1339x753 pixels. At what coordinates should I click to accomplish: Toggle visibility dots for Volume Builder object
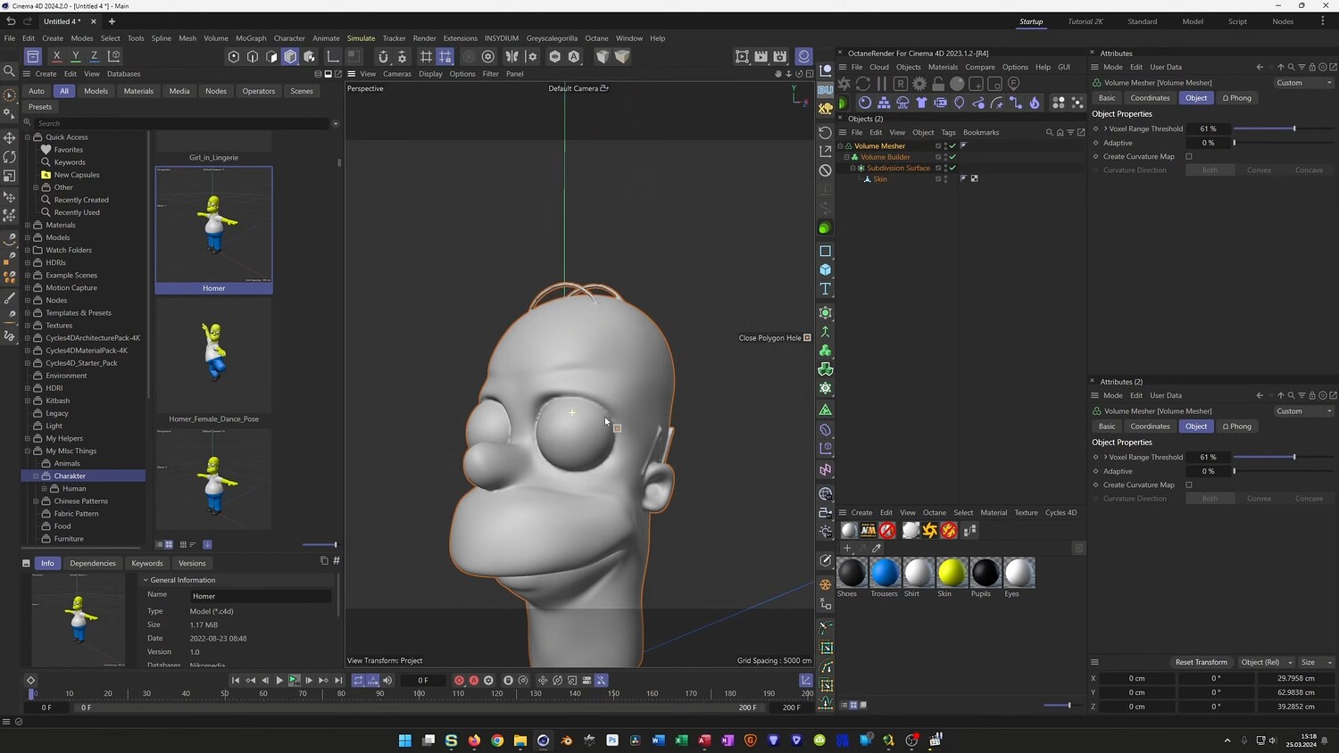(944, 157)
